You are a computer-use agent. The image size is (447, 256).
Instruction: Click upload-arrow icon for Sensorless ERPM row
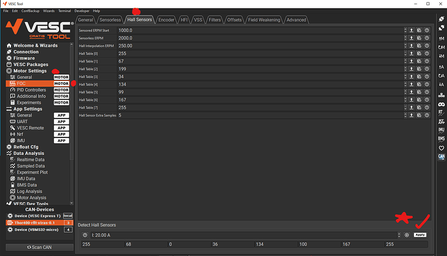pos(411,38)
